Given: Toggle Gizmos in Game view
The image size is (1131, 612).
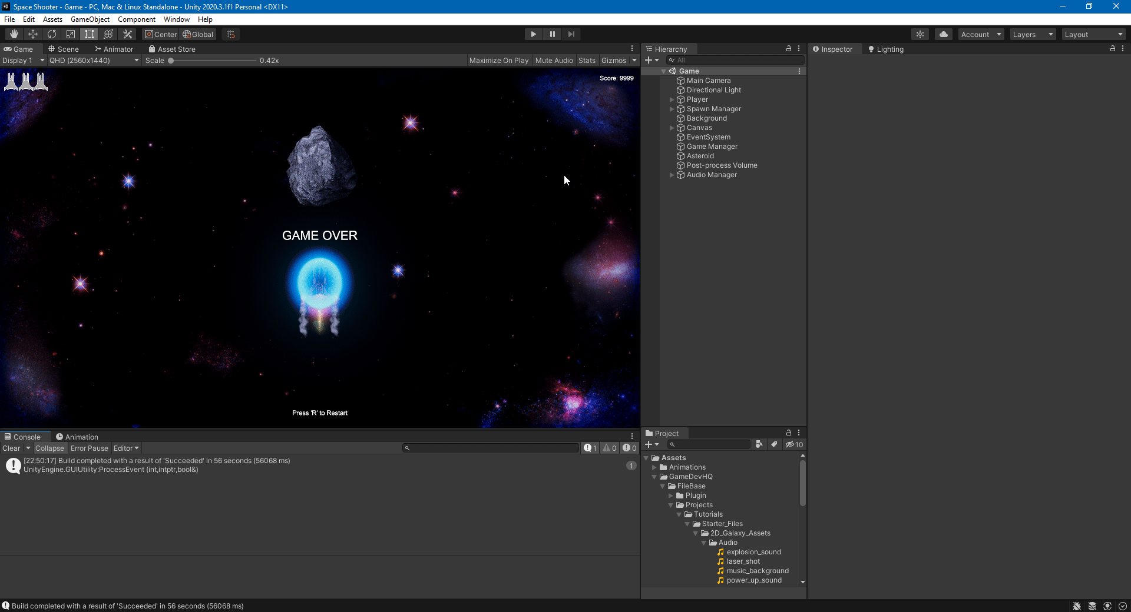Looking at the screenshot, I should point(613,60).
